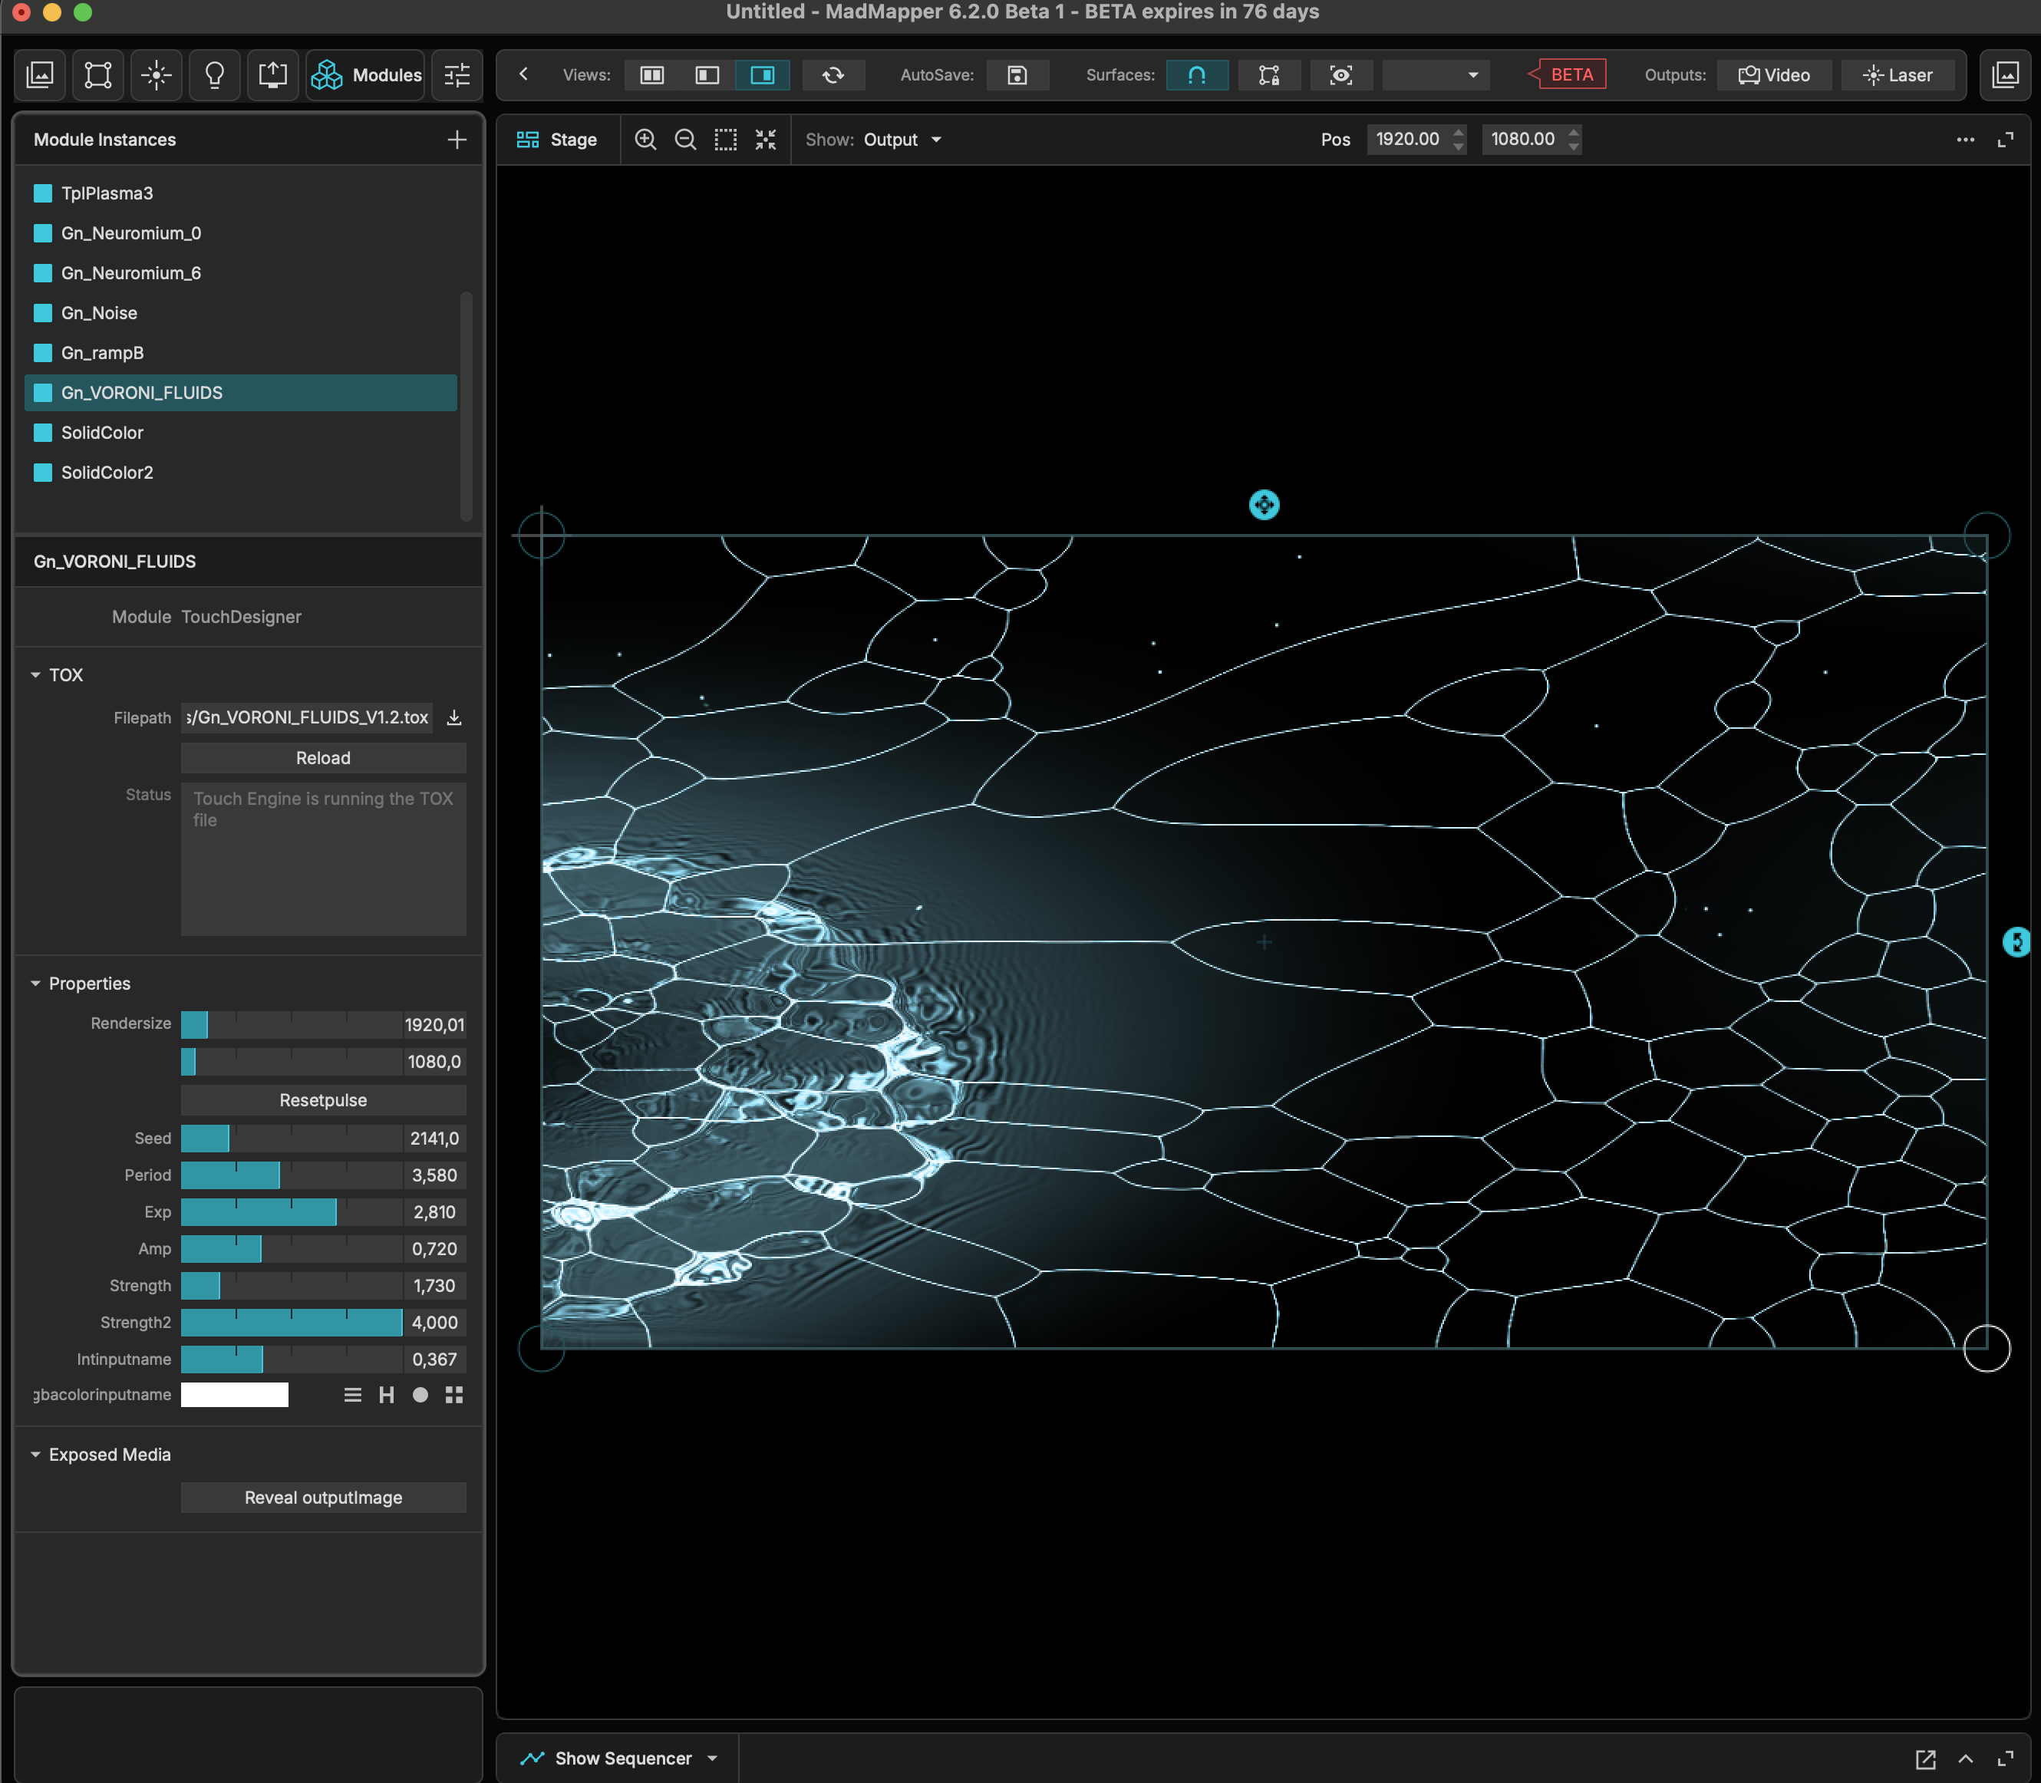The height and width of the screenshot is (1783, 2041).
Task: Toggle the surface points edit mode button
Action: (x=1269, y=74)
